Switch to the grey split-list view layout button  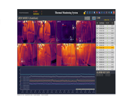coord(87,18)
